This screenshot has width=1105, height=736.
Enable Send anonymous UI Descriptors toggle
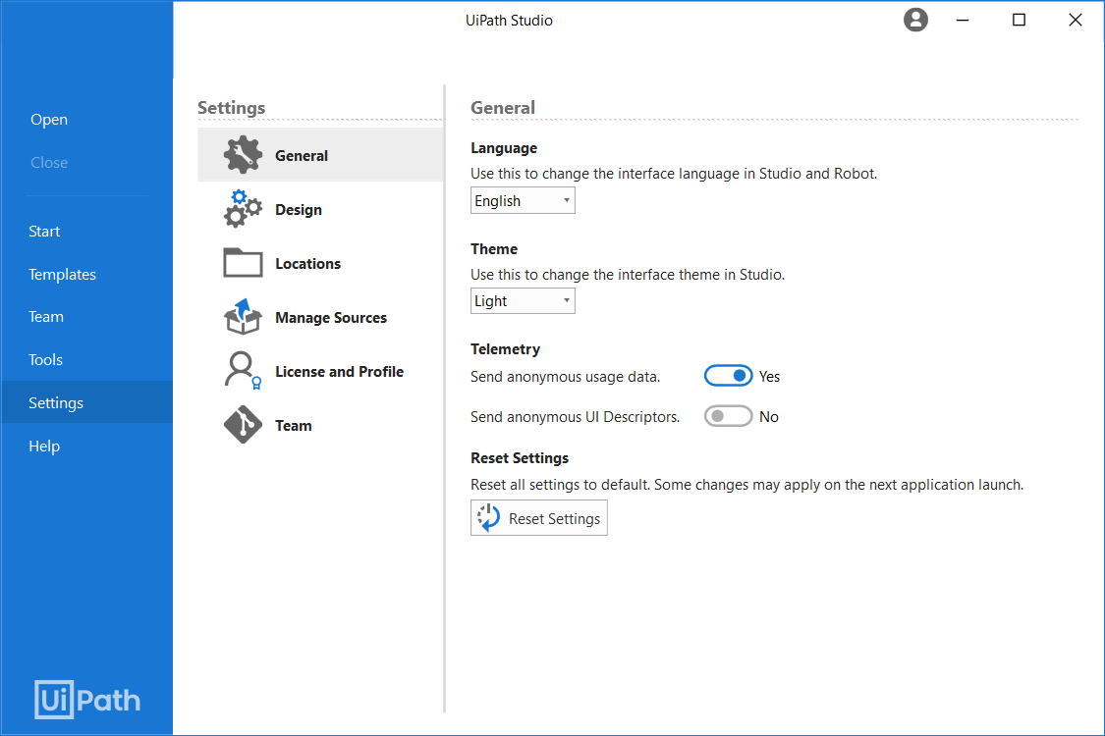[x=728, y=416]
